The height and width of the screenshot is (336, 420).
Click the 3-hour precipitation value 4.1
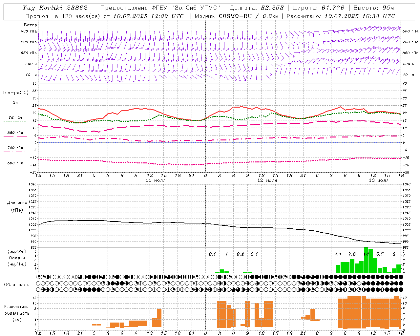point(338,254)
